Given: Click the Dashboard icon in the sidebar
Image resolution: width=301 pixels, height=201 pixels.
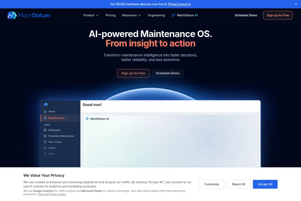Looking at the screenshot, I should 45,130.
